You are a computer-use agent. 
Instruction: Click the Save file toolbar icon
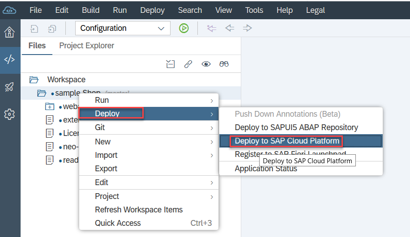click(x=34, y=29)
